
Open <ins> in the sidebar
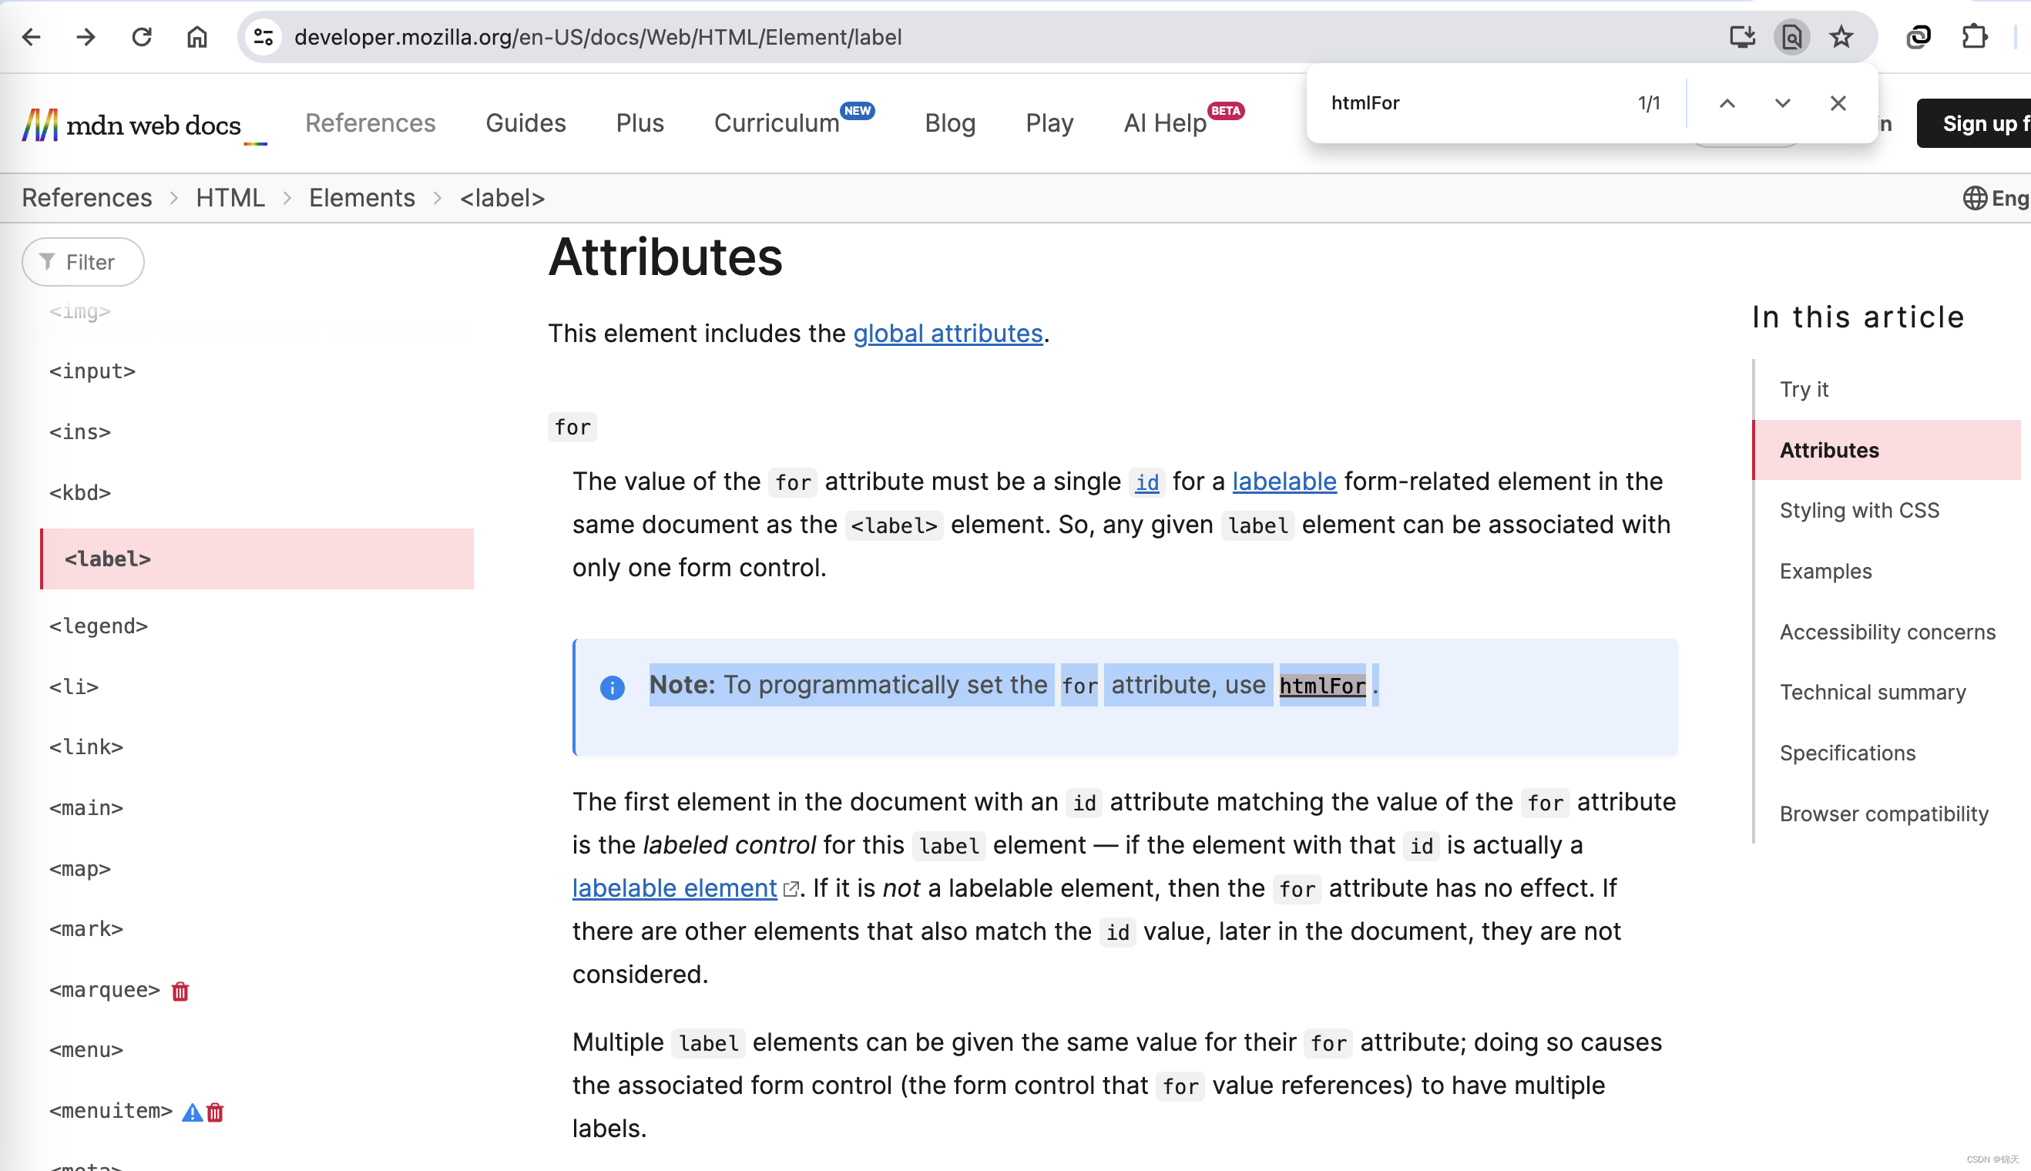(80, 432)
